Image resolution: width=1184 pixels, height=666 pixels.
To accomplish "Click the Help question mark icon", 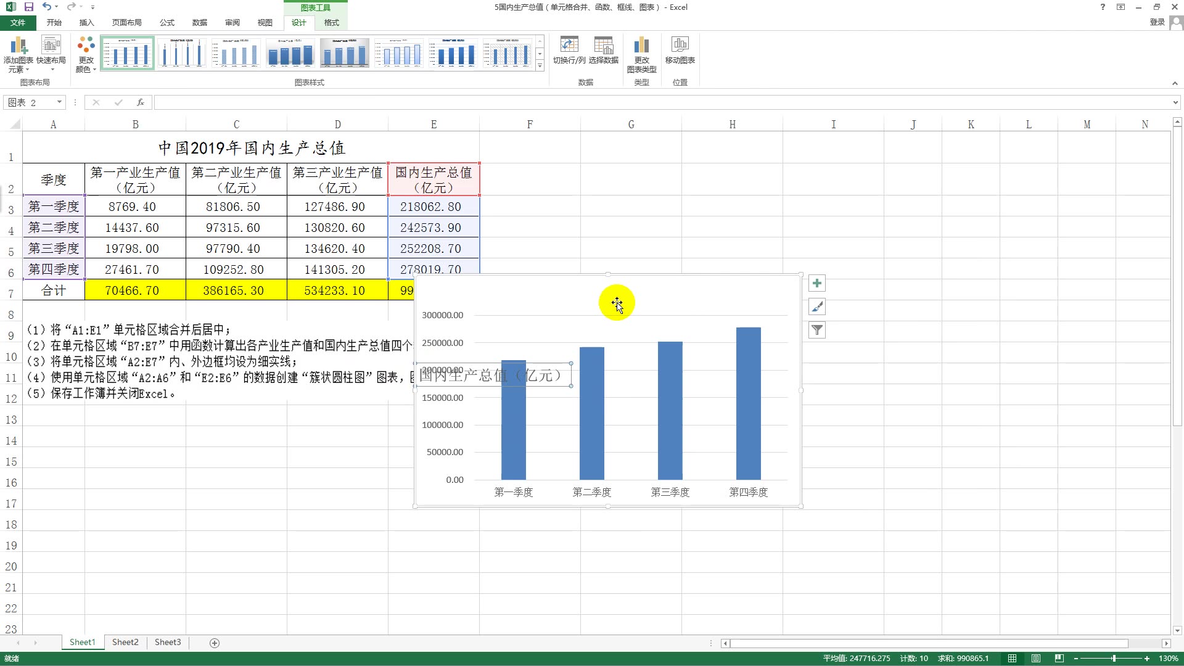I will pyautogui.click(x=1103, y=7).
